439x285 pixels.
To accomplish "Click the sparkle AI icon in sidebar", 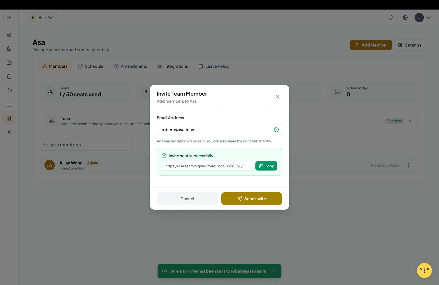I will tap(9, 132).
